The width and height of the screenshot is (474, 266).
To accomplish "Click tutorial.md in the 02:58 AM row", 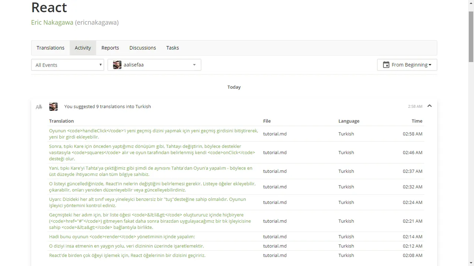I will coord(275,134).
